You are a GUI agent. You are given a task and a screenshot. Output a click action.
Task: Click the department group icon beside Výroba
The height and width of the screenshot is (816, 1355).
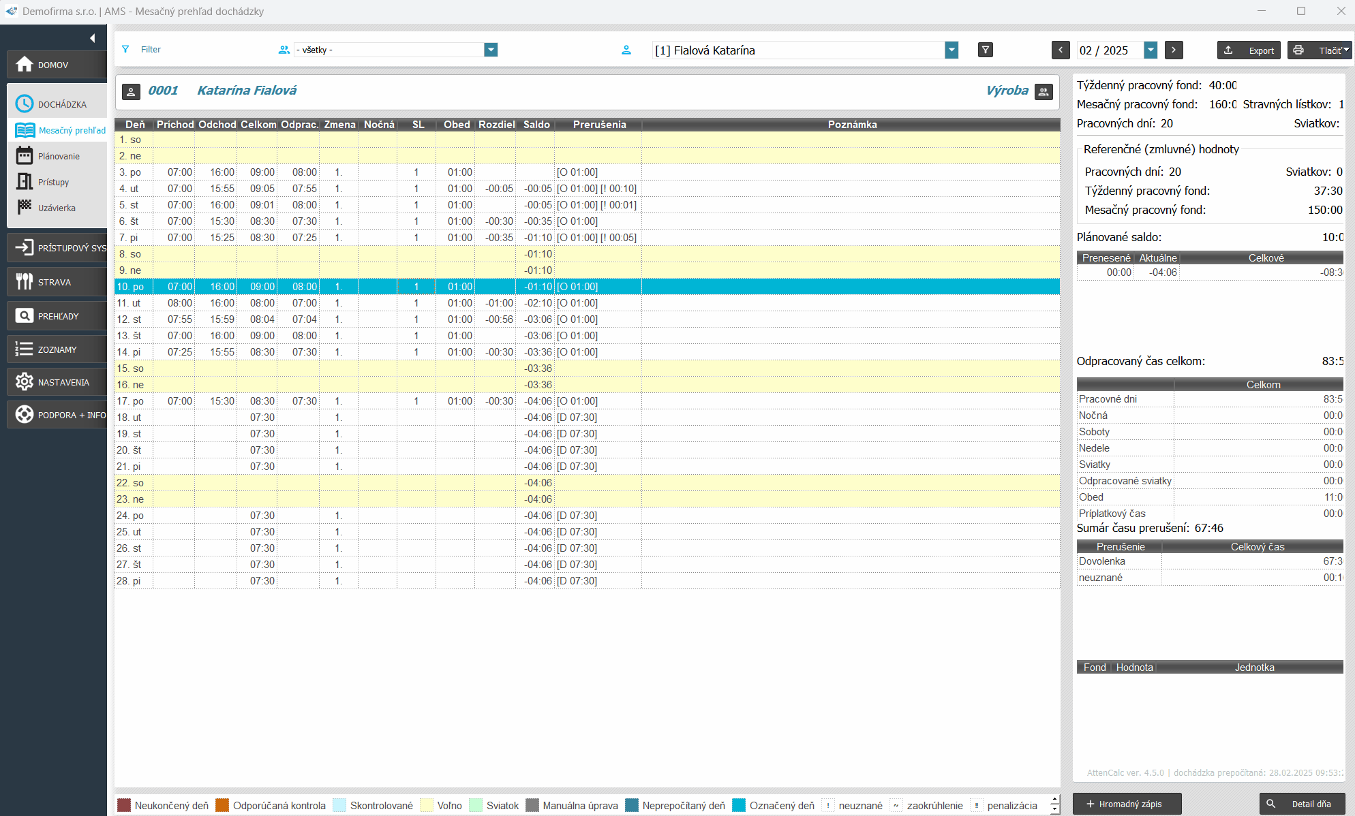click(x=1043, y=91)
